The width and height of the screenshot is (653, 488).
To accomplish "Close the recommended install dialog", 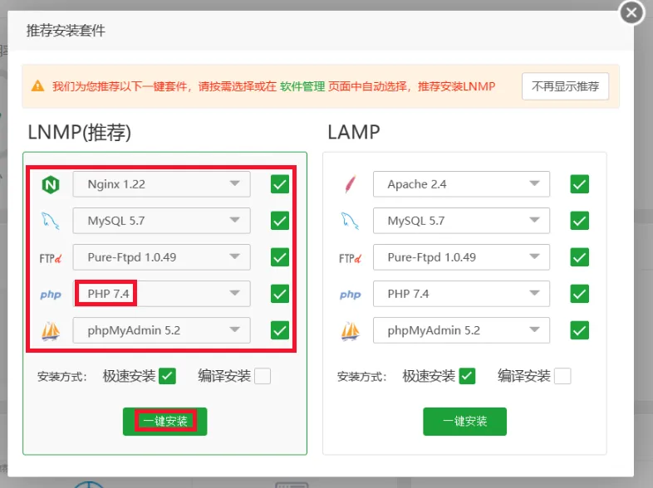I will point(631,13).
